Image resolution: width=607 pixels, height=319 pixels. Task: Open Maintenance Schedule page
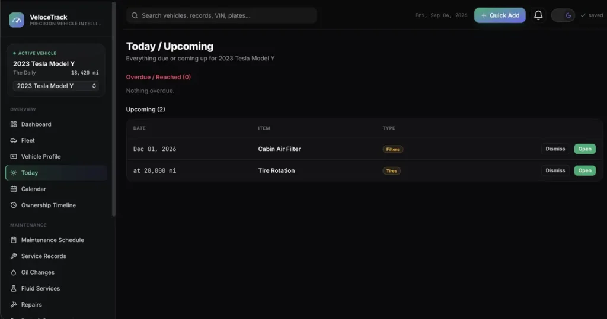[x=56, y=240]
